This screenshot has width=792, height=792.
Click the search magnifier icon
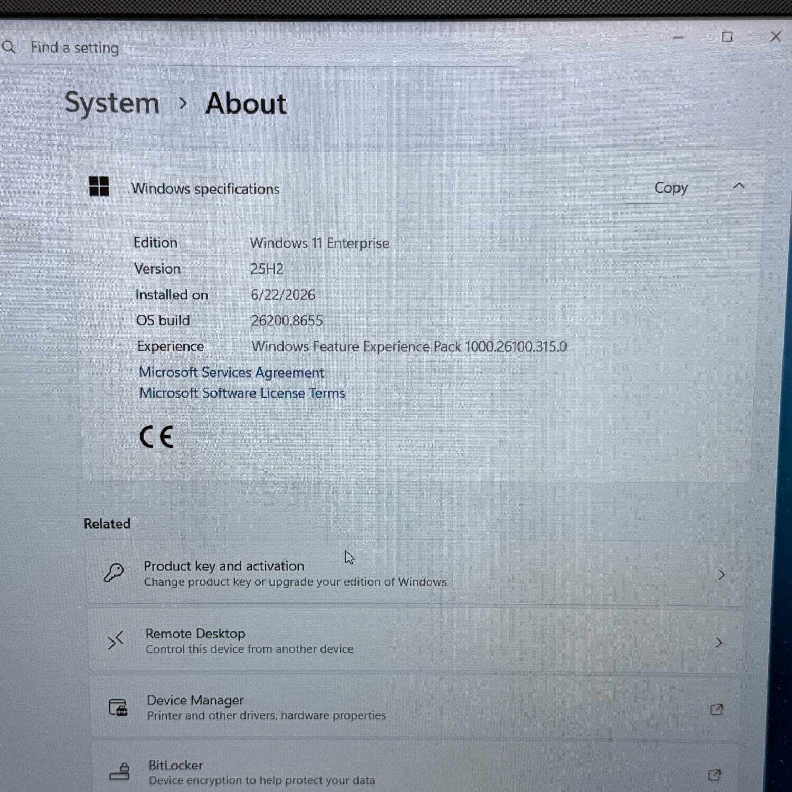click(x=9, y=48)
